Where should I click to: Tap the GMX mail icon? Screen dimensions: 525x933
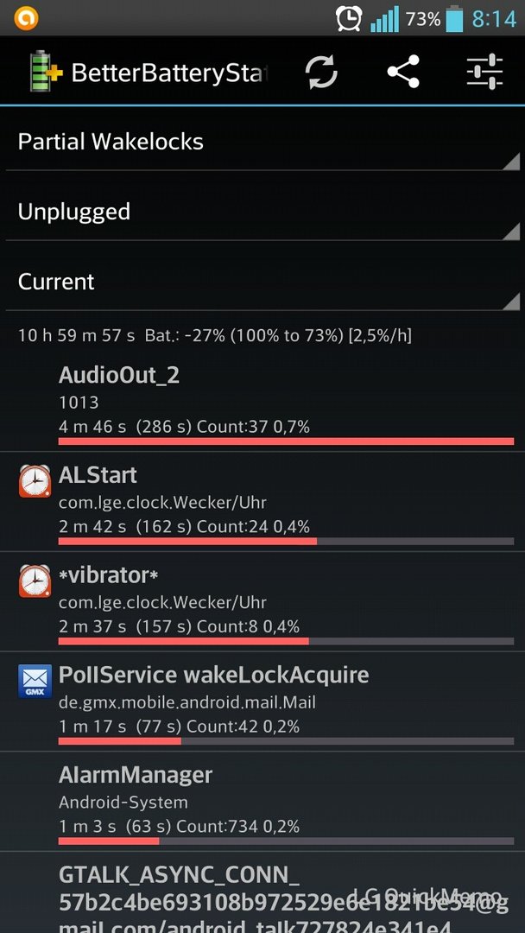[35, 681]
